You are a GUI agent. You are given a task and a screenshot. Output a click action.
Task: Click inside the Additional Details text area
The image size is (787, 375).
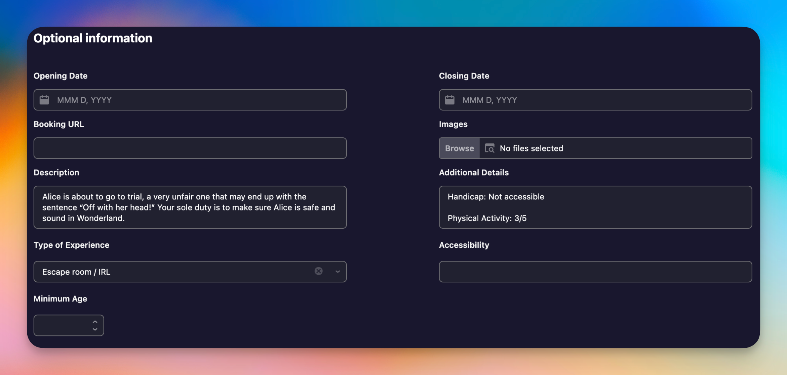tap(595, 207)
